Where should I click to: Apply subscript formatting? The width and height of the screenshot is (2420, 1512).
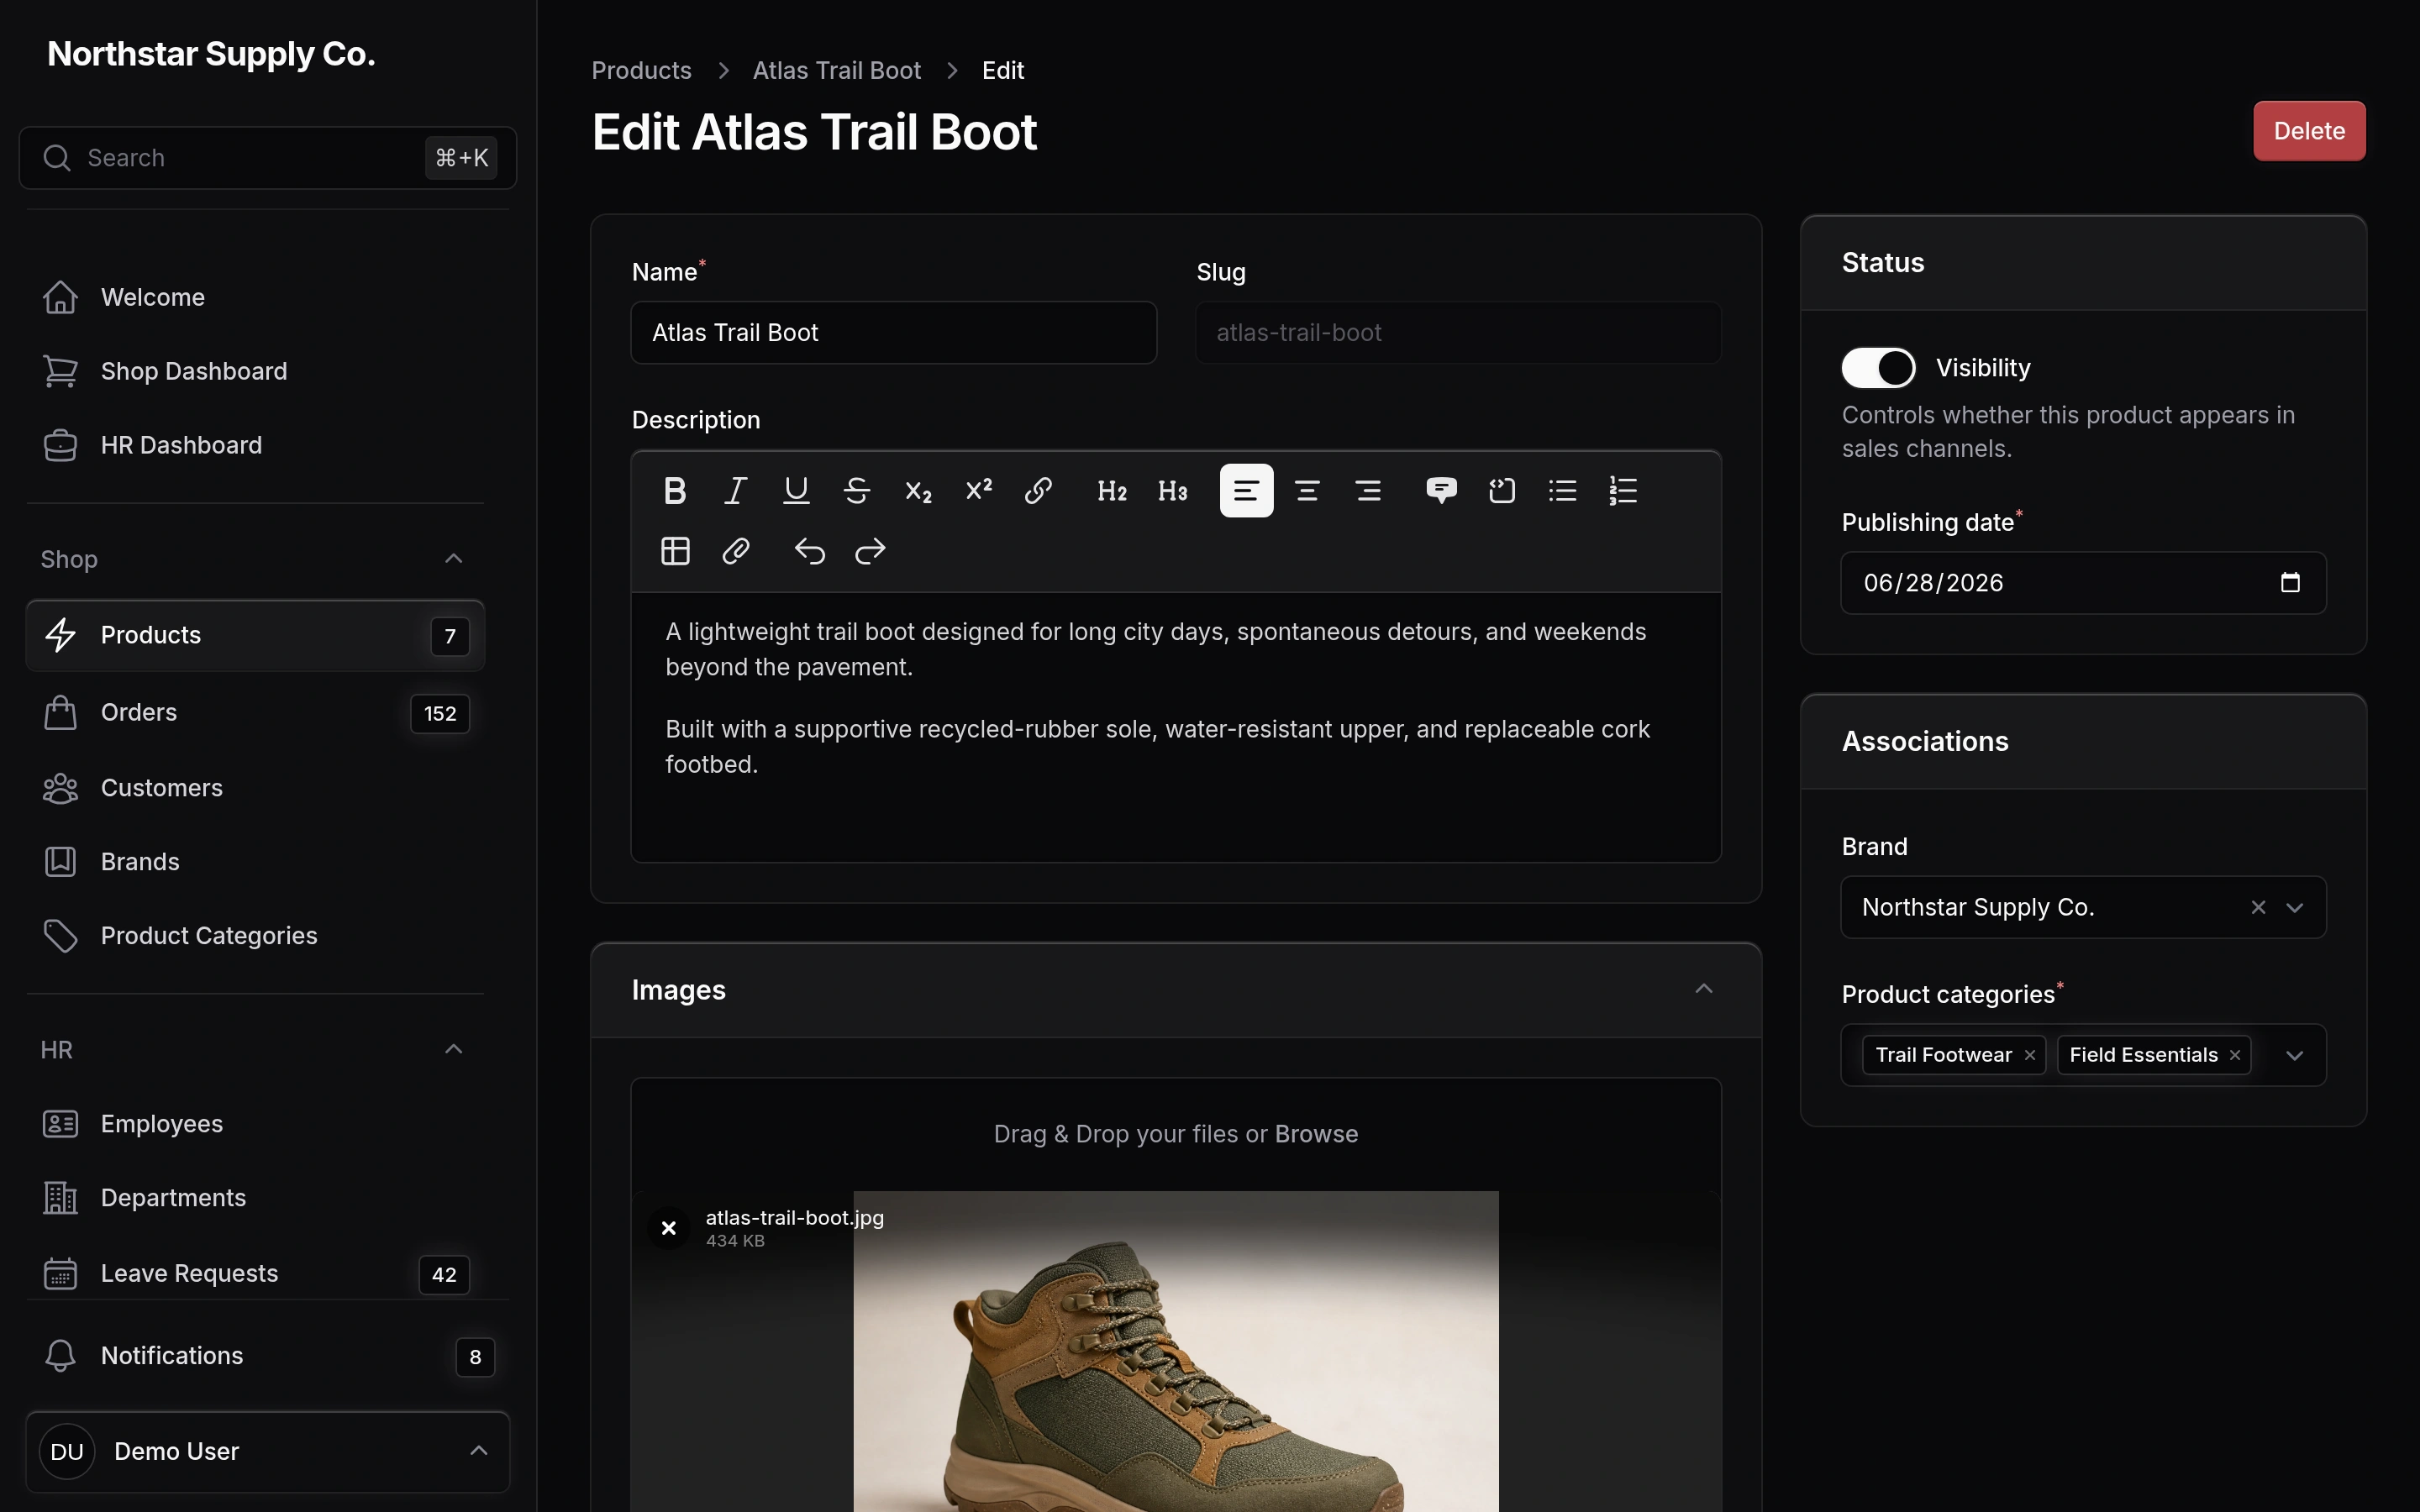click(918, 490)
